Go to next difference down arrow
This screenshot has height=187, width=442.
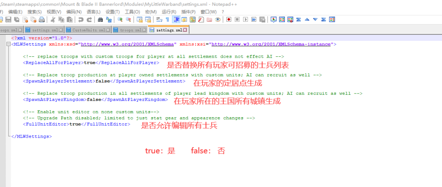pyautogui.click(x=315, y=20)
